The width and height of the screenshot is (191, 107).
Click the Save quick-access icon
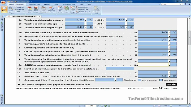[12, 2]
